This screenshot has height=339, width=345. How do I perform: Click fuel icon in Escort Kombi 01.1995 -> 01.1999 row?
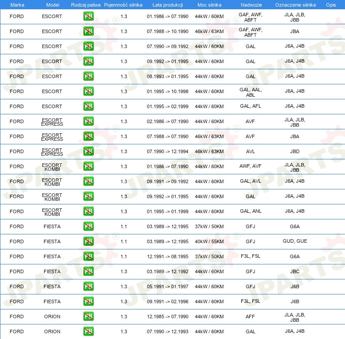(x=88, y=211)
